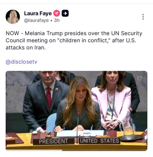Open the three-dot post options menu
This screenshot has height=157, width=153.
pos(143,17)
